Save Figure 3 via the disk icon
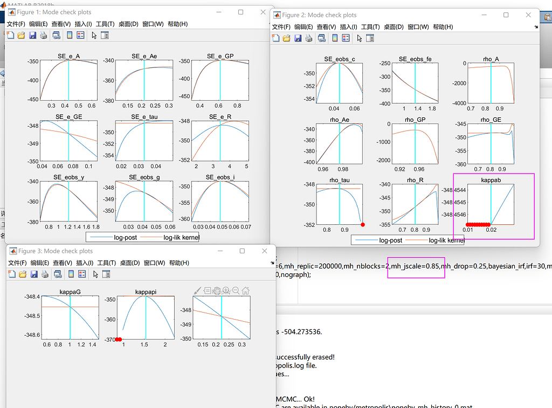The image size is (552, 408). point(33,274)
